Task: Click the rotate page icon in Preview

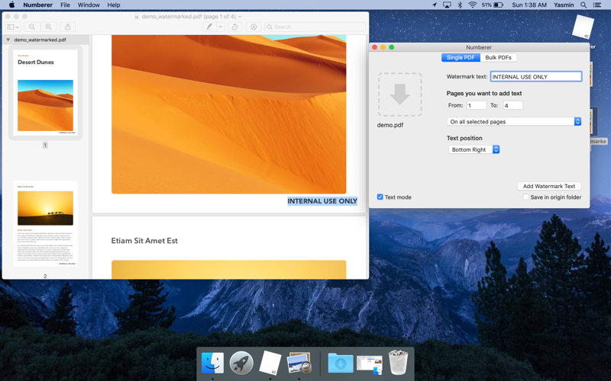Action: pos(235,27)
